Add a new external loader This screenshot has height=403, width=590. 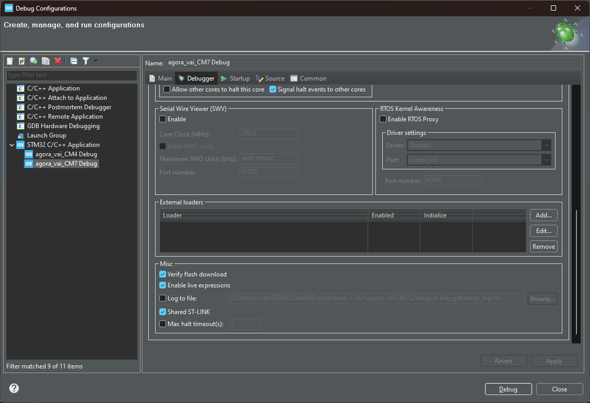click(543, 214)
